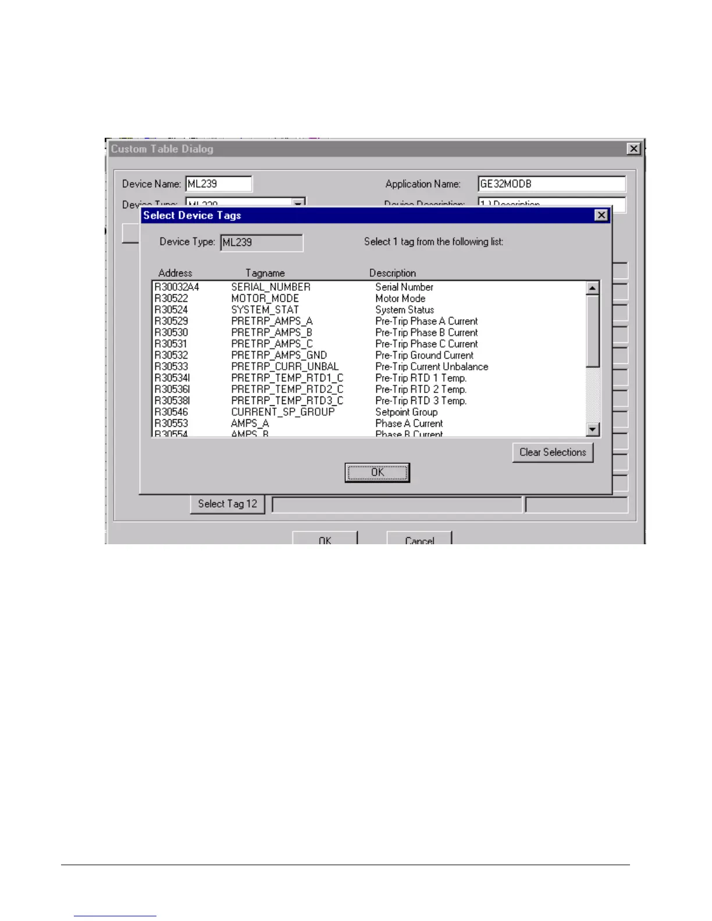This screenshot has width=712, height=921.
Task: Click the Clear Selections button
Action: 553,452
